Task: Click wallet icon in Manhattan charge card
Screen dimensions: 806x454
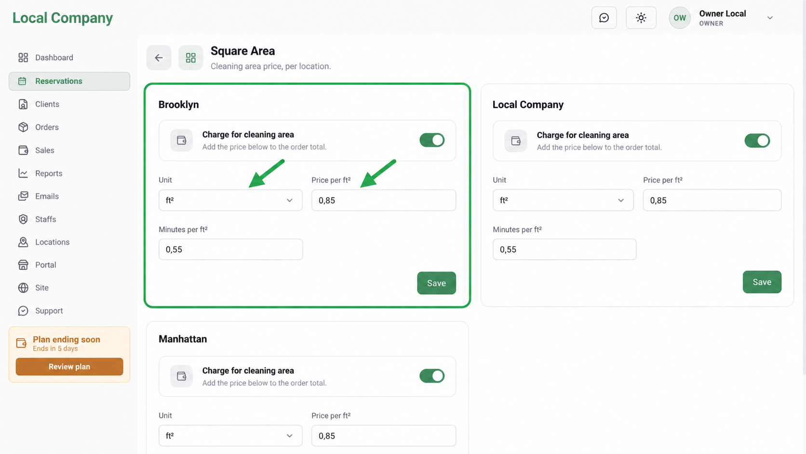Action: point(182,376)
